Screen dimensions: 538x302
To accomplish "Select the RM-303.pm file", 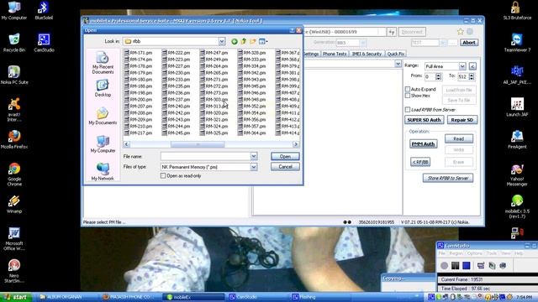I will click(x=214, y=99).
